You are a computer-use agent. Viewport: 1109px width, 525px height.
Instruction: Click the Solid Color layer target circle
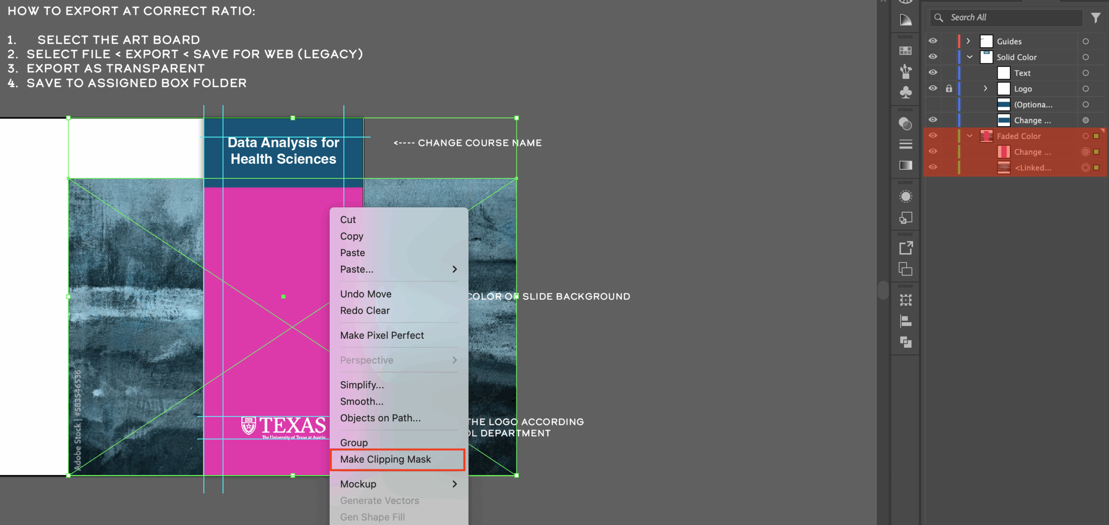(x=1085, y=57)
